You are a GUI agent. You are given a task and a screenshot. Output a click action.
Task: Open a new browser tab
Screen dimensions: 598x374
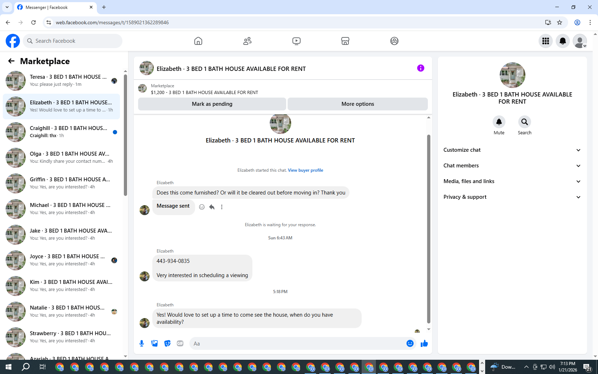[104, 7]
